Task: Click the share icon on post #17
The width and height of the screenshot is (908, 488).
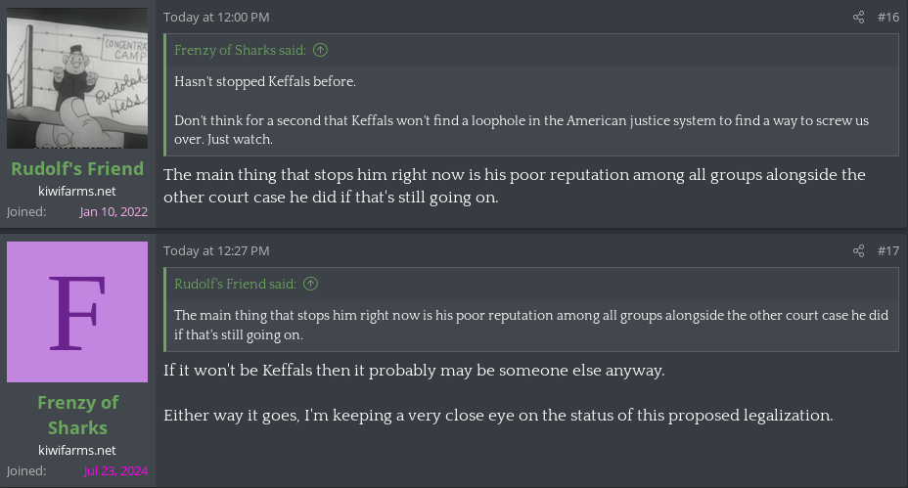Action: [x=858, y=251]
